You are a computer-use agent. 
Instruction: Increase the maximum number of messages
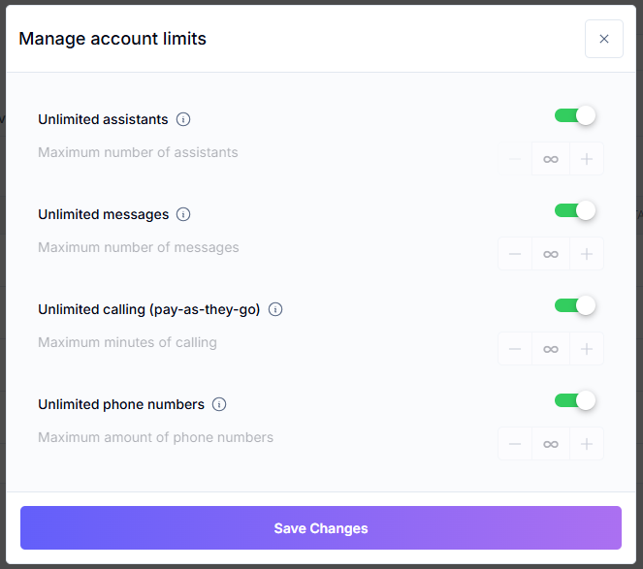coord(586,254)
